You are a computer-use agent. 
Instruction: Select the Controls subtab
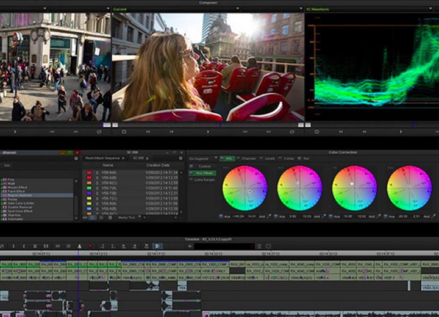(204, 166)
